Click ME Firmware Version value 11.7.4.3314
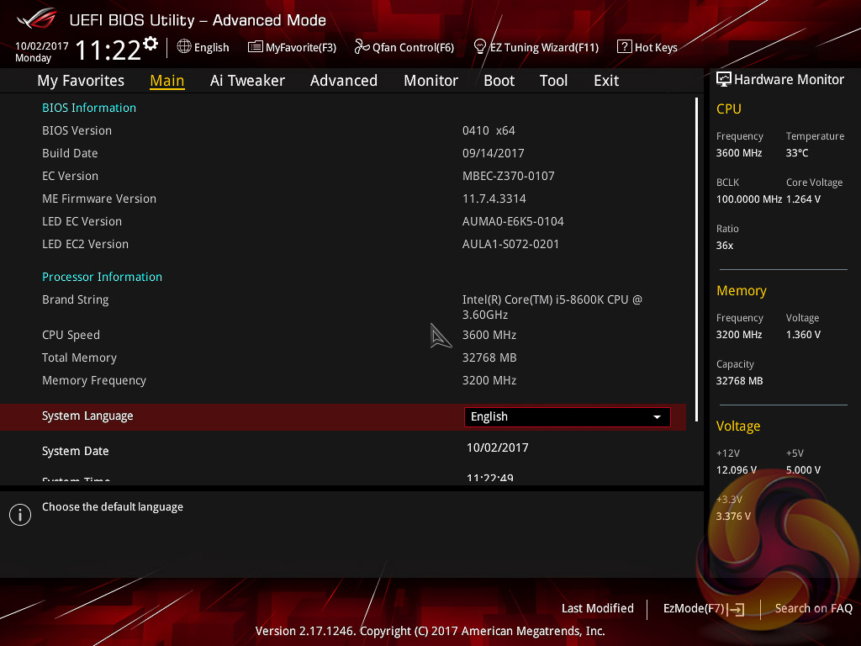This screenshot has height=646, width=861. tap(494, 199)
